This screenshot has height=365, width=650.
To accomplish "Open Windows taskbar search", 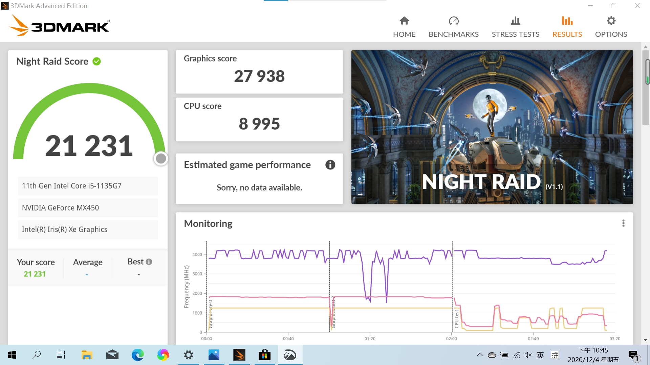I will click(x=37, y=355).
